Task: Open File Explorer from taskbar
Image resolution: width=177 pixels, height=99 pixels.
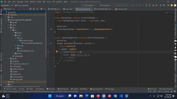Action: click(81, 96)
